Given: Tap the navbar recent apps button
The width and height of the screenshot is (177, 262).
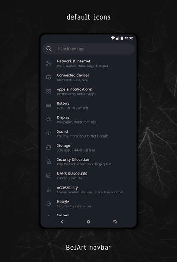Looking at the screenshot, I should tap(115, 221).
